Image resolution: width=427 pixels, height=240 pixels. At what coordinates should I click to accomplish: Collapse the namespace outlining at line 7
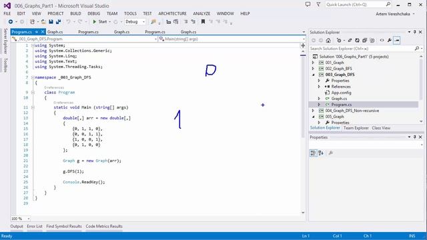tap(33, 77)
